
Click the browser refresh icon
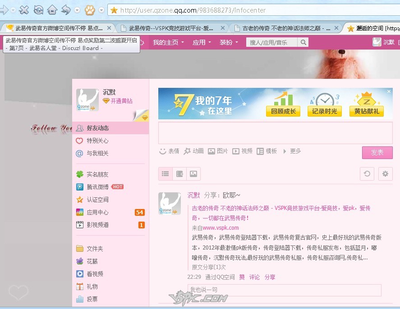click(38, 10)
